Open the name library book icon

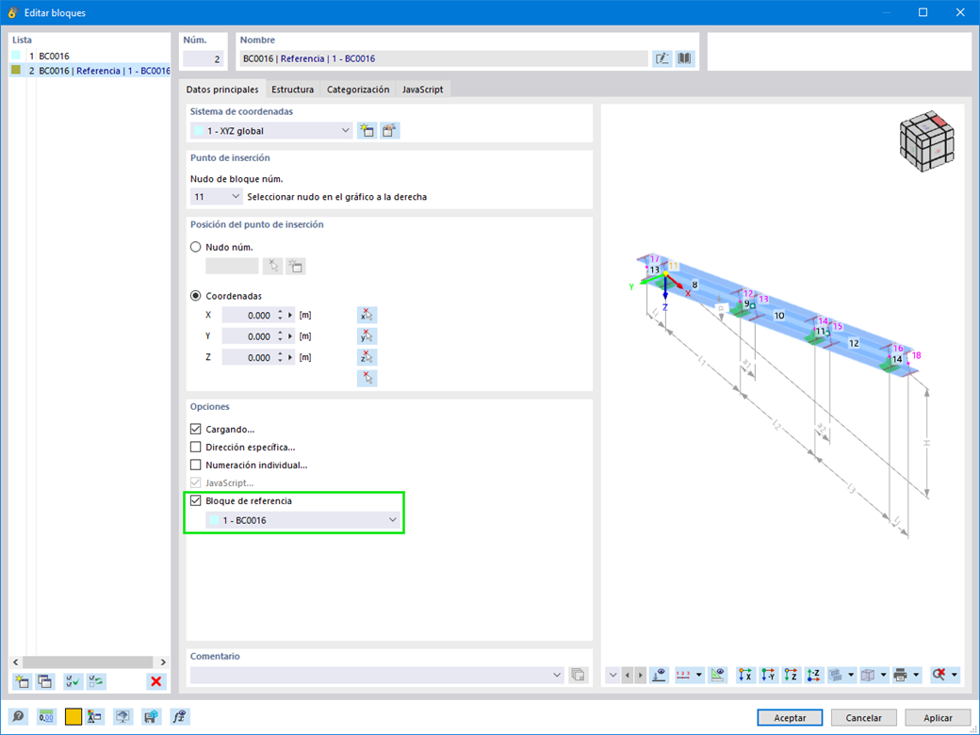coord(685,58)
